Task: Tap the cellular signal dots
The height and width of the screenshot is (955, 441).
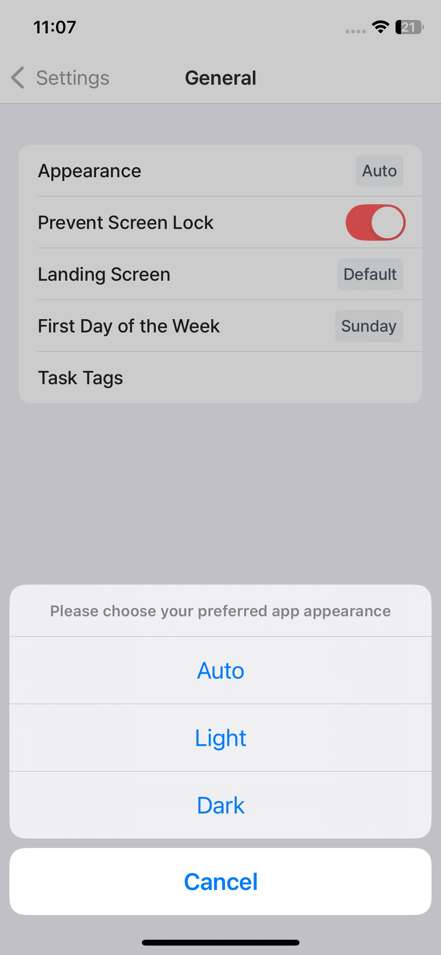Action: (x=356, y=31)
